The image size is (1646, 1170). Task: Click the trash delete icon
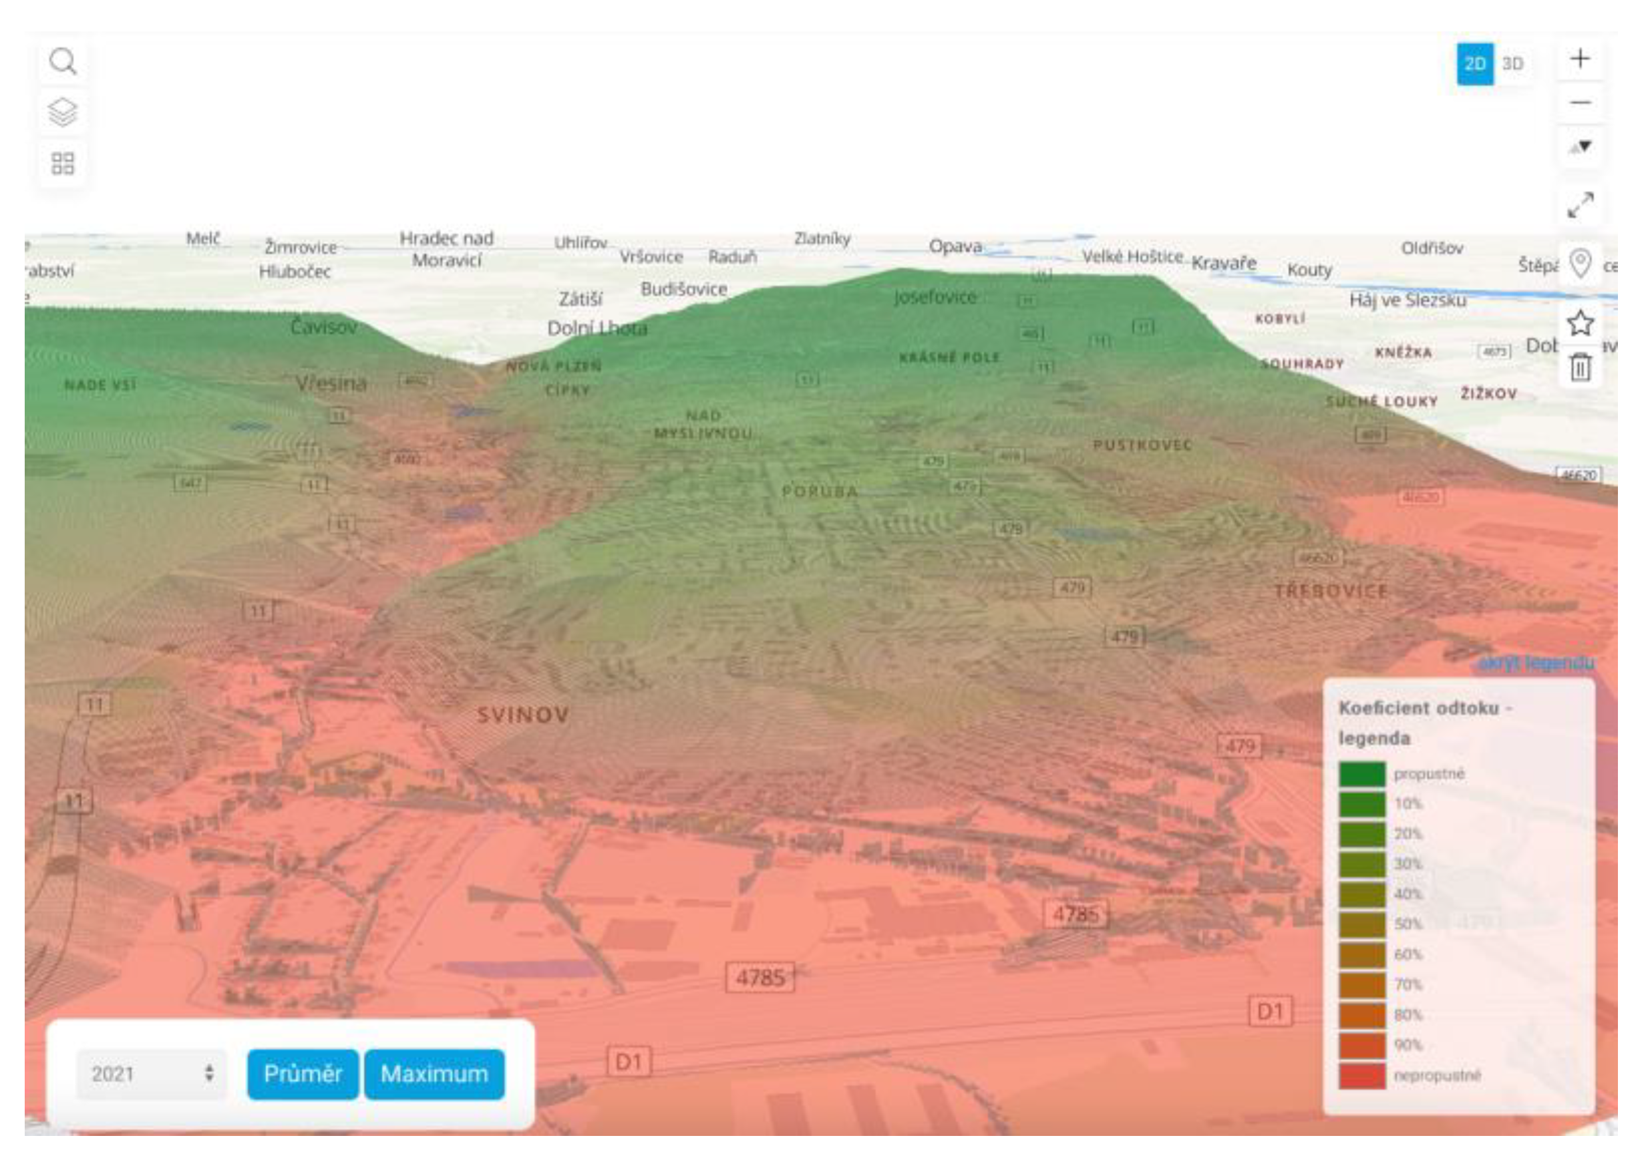pos(1580,367)
